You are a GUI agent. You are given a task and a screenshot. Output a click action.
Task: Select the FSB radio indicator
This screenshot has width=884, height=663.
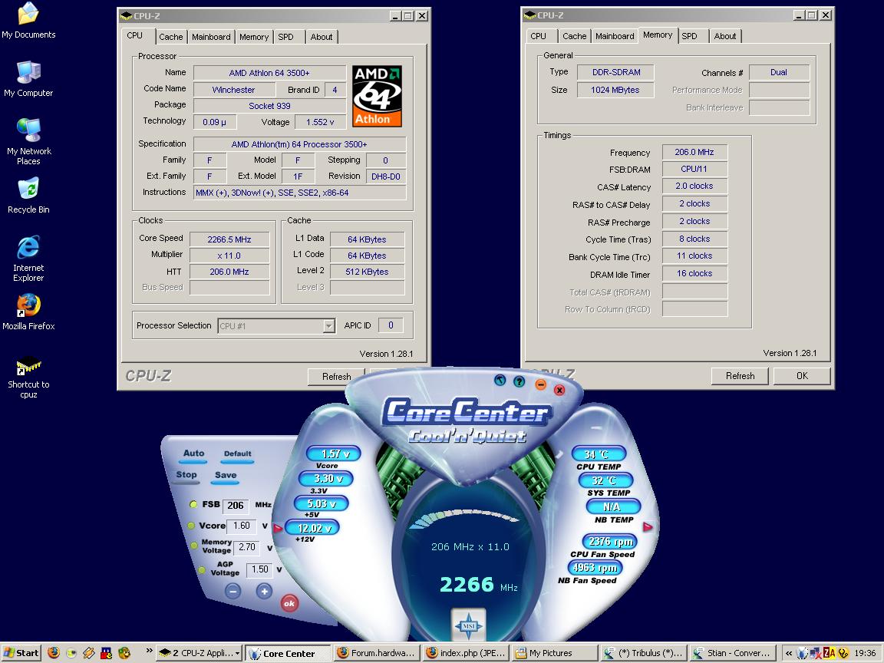pyautogui.click(x=193, y=505)
